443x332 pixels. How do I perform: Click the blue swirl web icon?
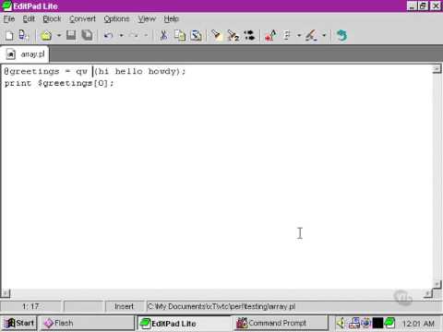[341, 36]
